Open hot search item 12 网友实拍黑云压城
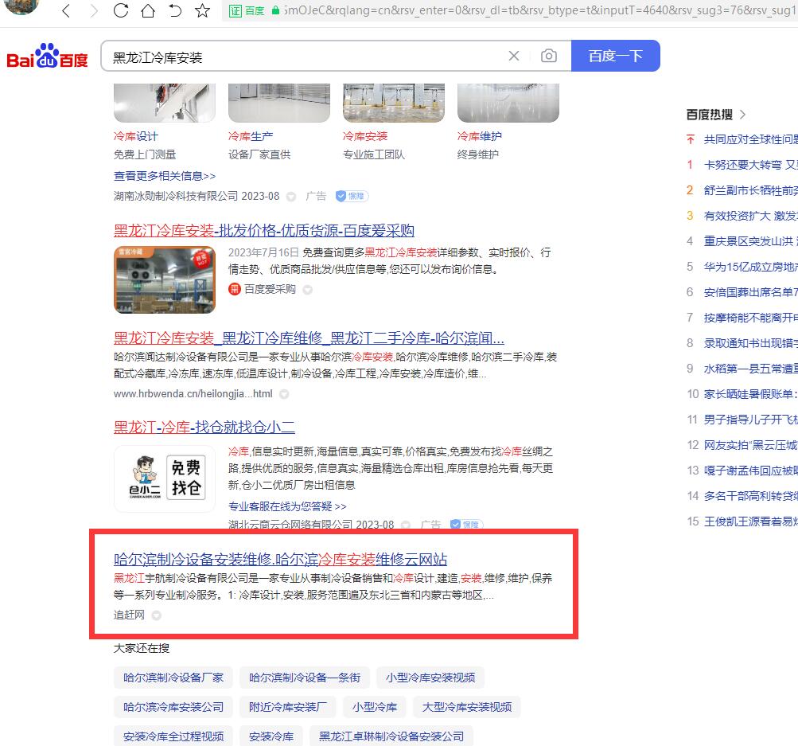The height and width of the screenshot is (746, 798). tap(751, 445)
